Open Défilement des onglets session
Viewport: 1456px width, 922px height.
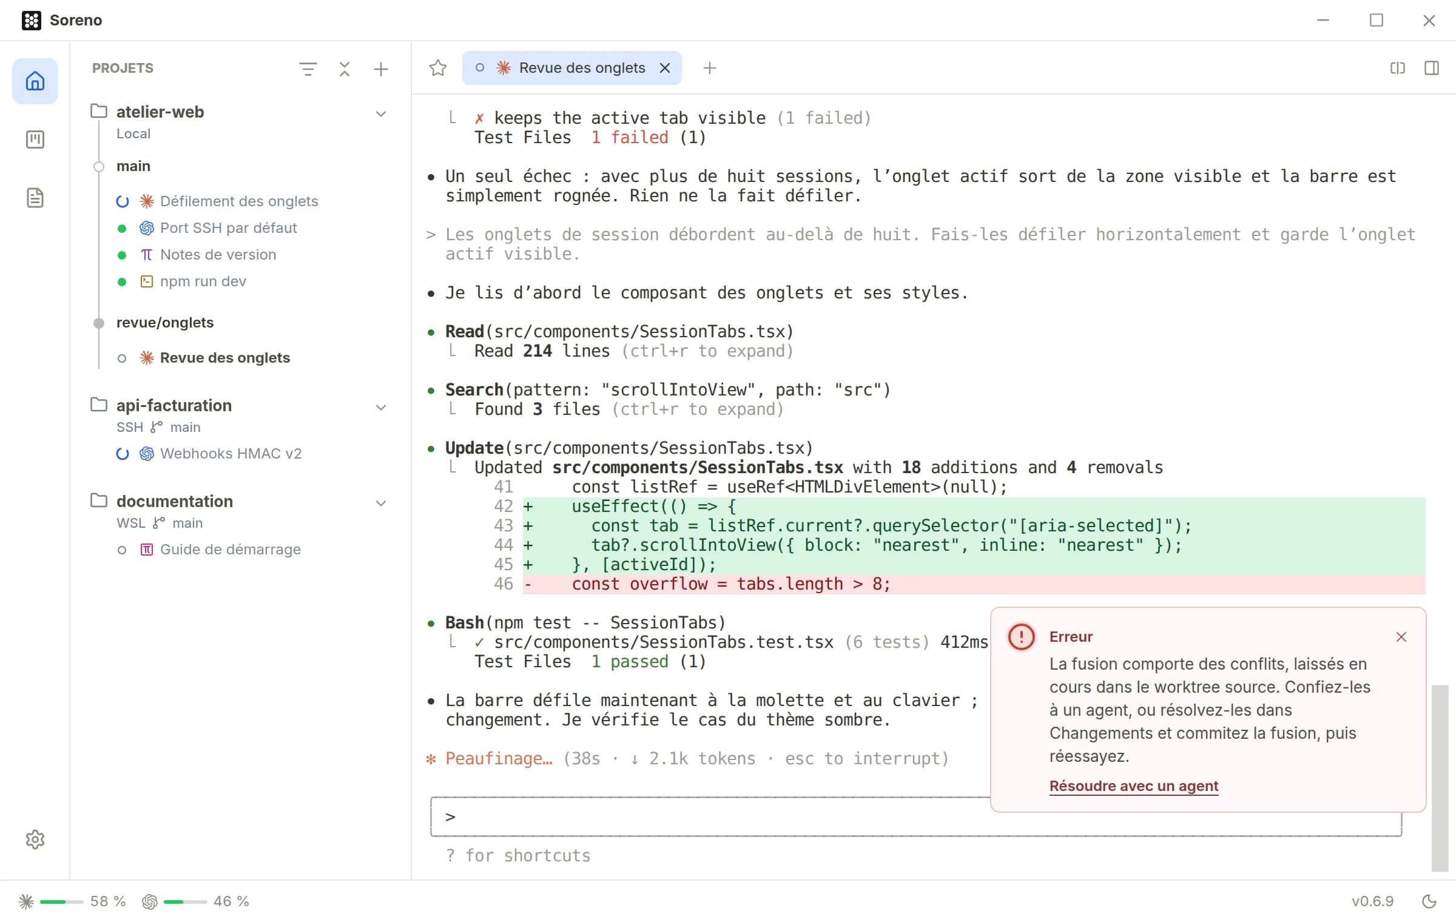pos(239,201)
